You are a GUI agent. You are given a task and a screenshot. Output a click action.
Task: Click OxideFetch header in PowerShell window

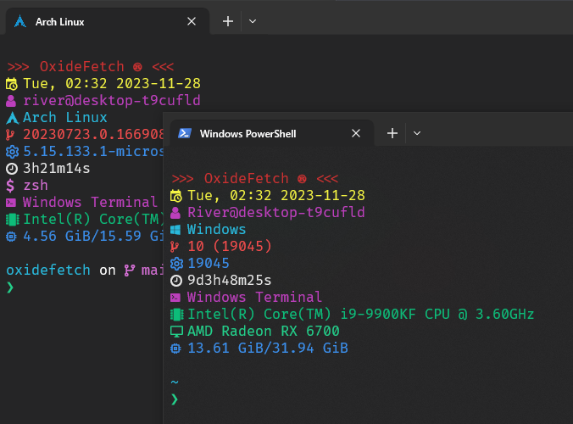click(254, 178)
